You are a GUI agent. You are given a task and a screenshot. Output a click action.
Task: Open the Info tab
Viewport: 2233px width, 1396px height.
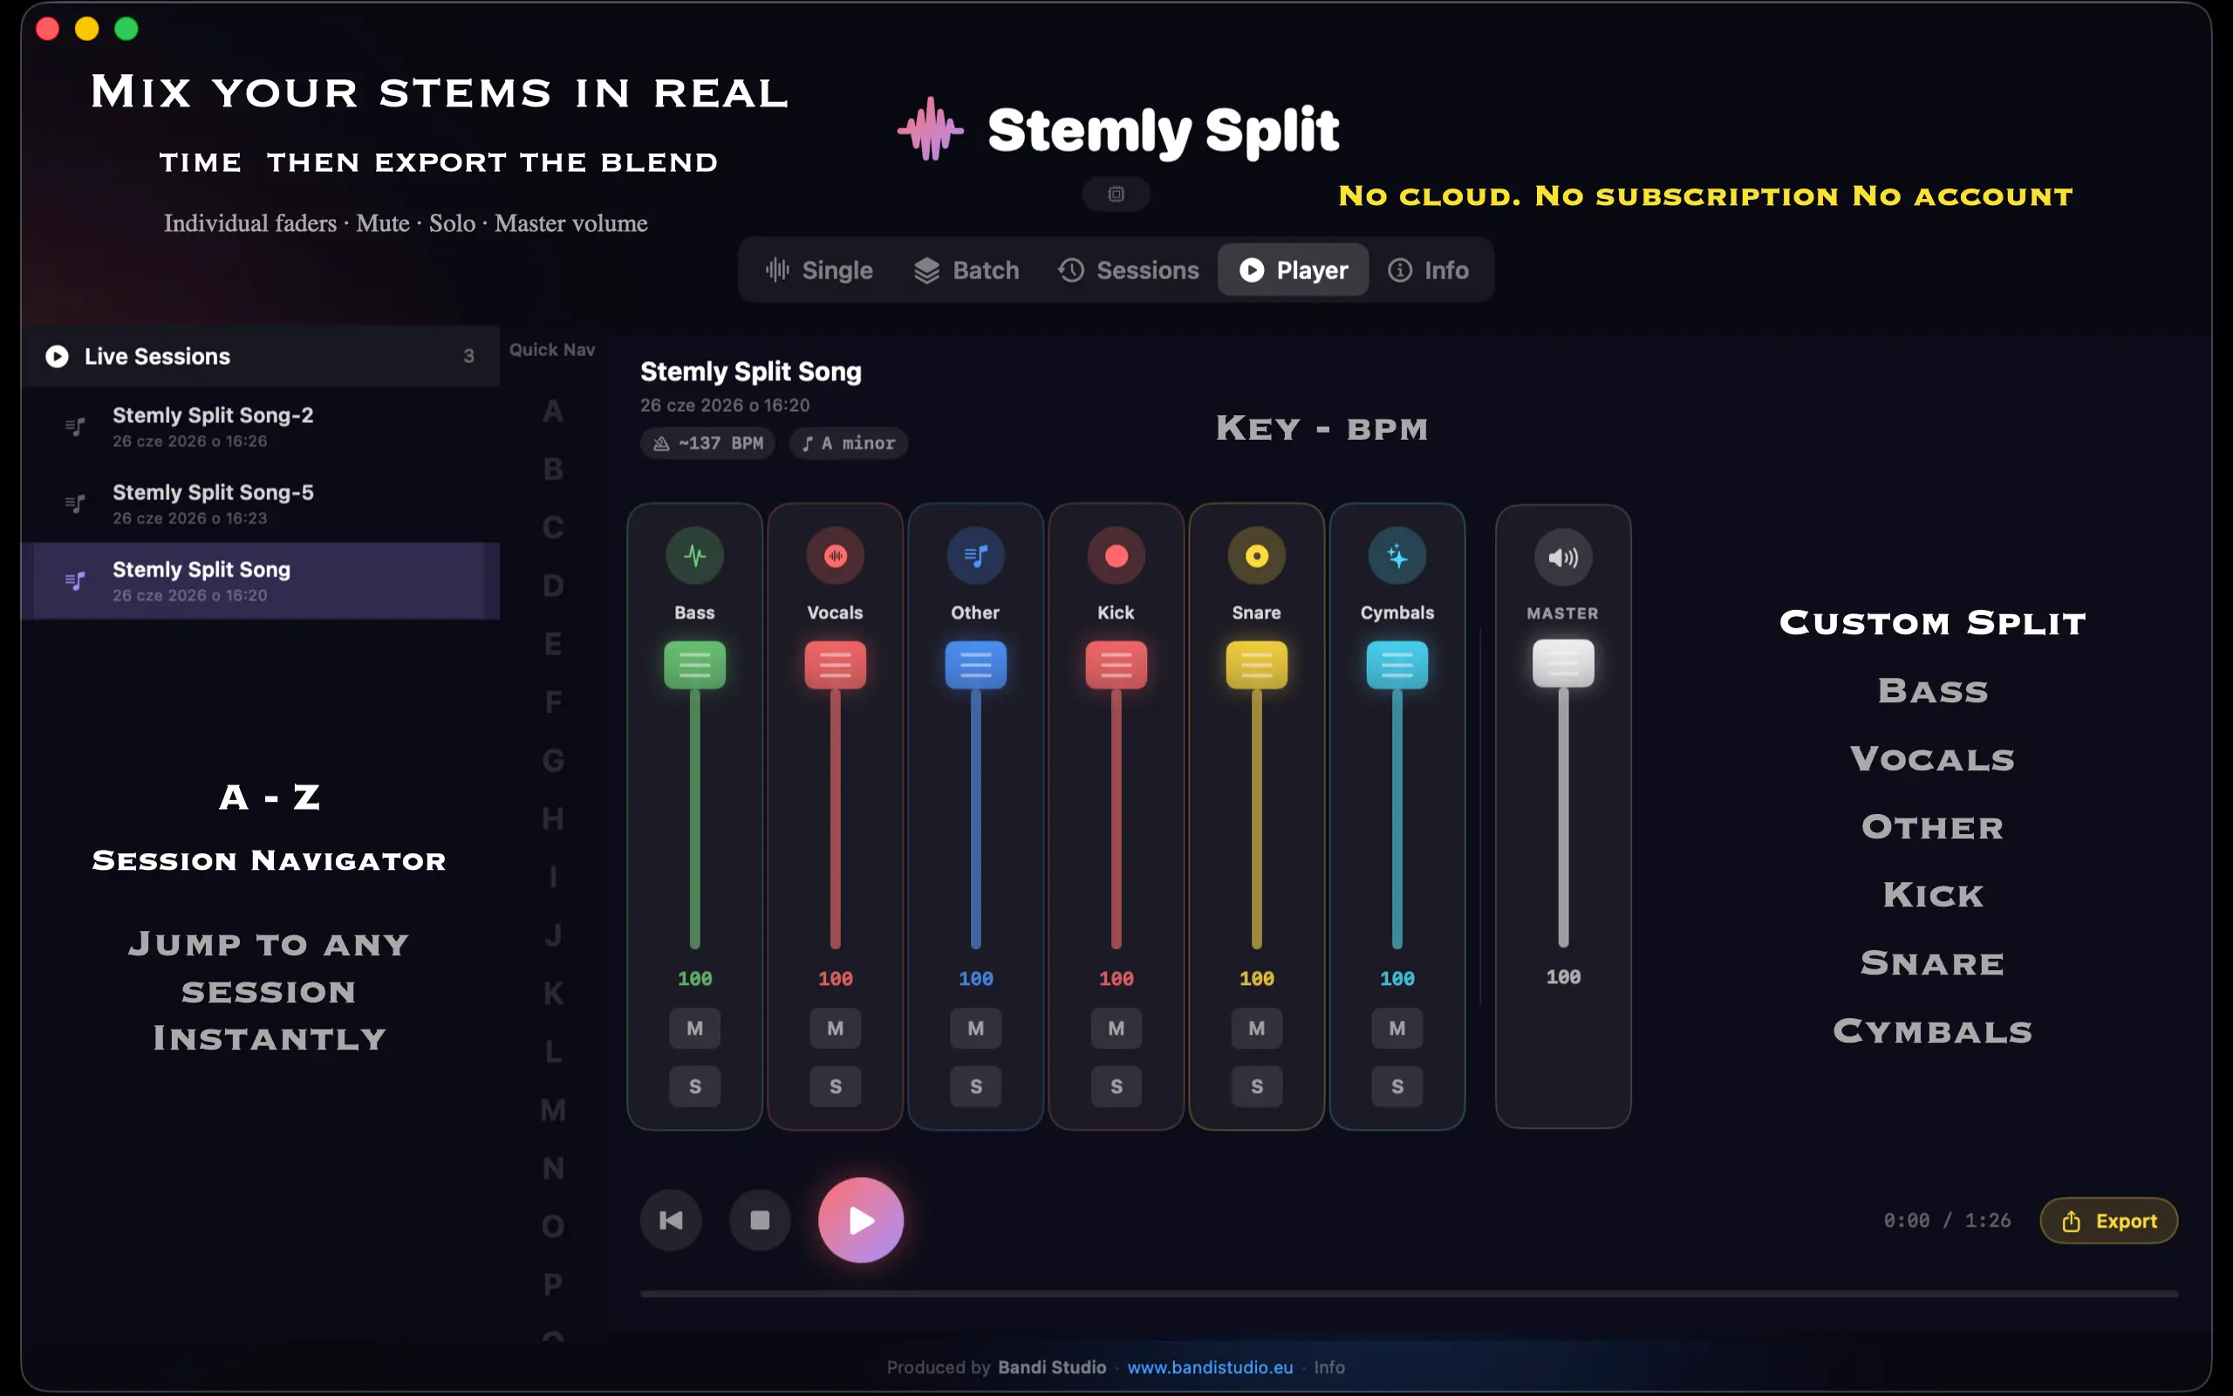point(1429,270)
